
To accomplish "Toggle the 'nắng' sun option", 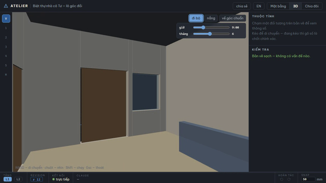I will 211,18.
